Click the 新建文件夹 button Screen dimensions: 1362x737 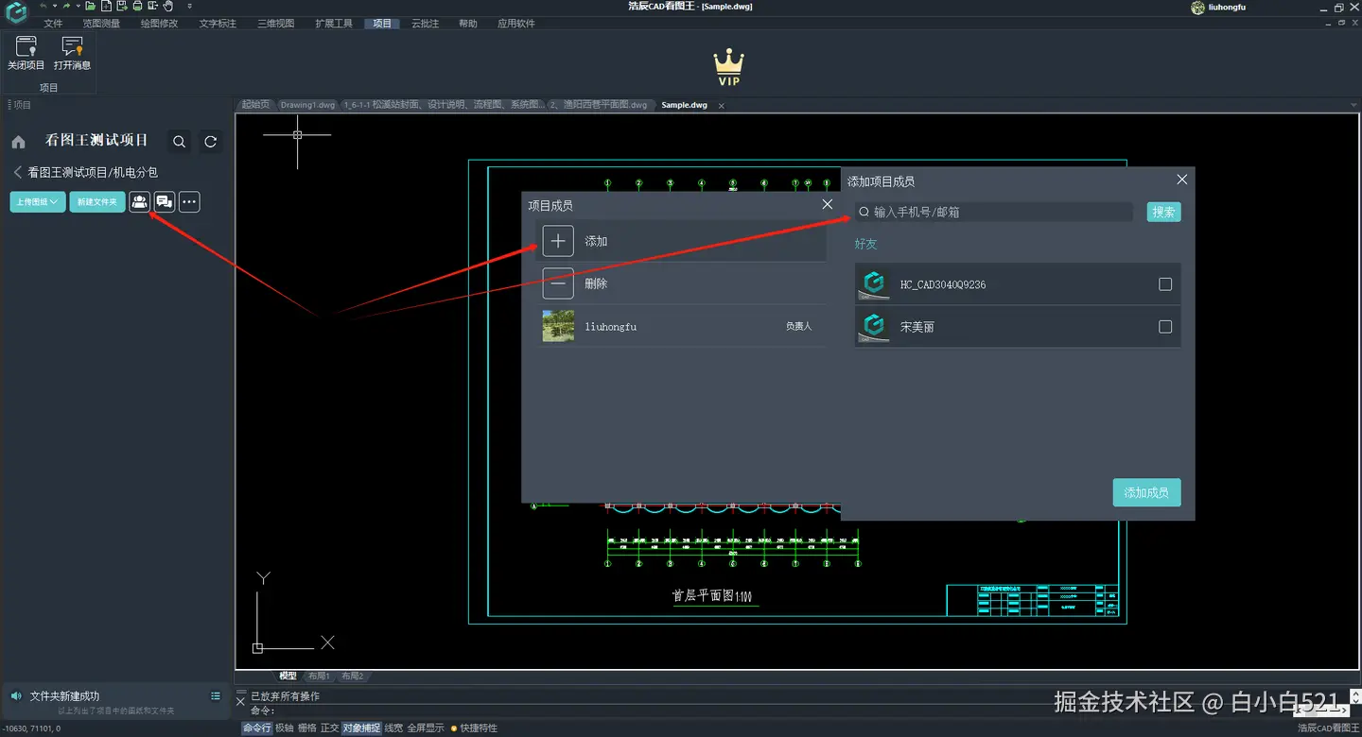[97, 201]
